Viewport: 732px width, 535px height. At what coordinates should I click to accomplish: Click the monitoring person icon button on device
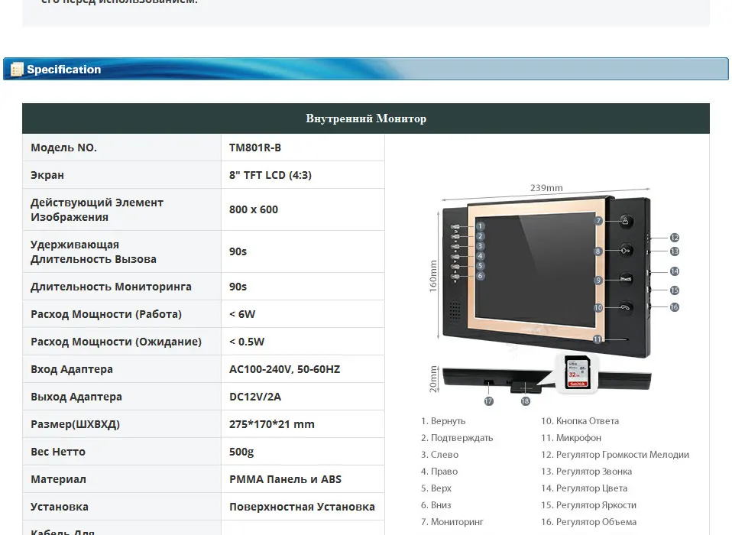(x=626, y=221)
